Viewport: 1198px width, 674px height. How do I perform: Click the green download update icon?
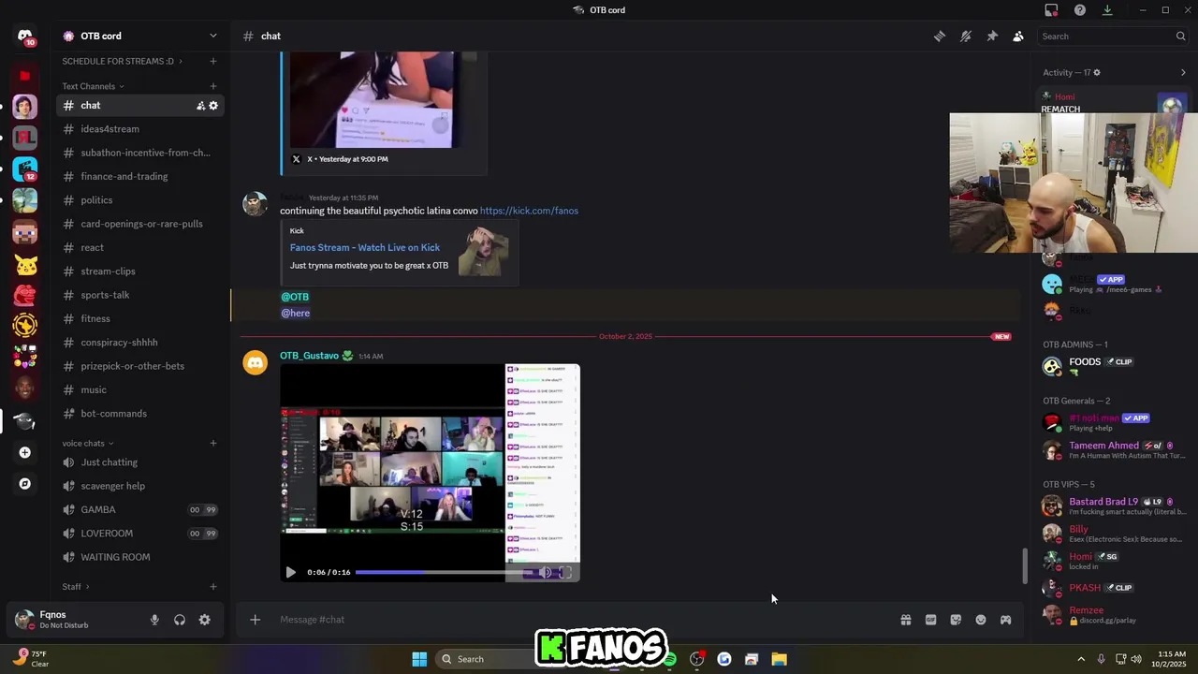[x=1107, y=10]
